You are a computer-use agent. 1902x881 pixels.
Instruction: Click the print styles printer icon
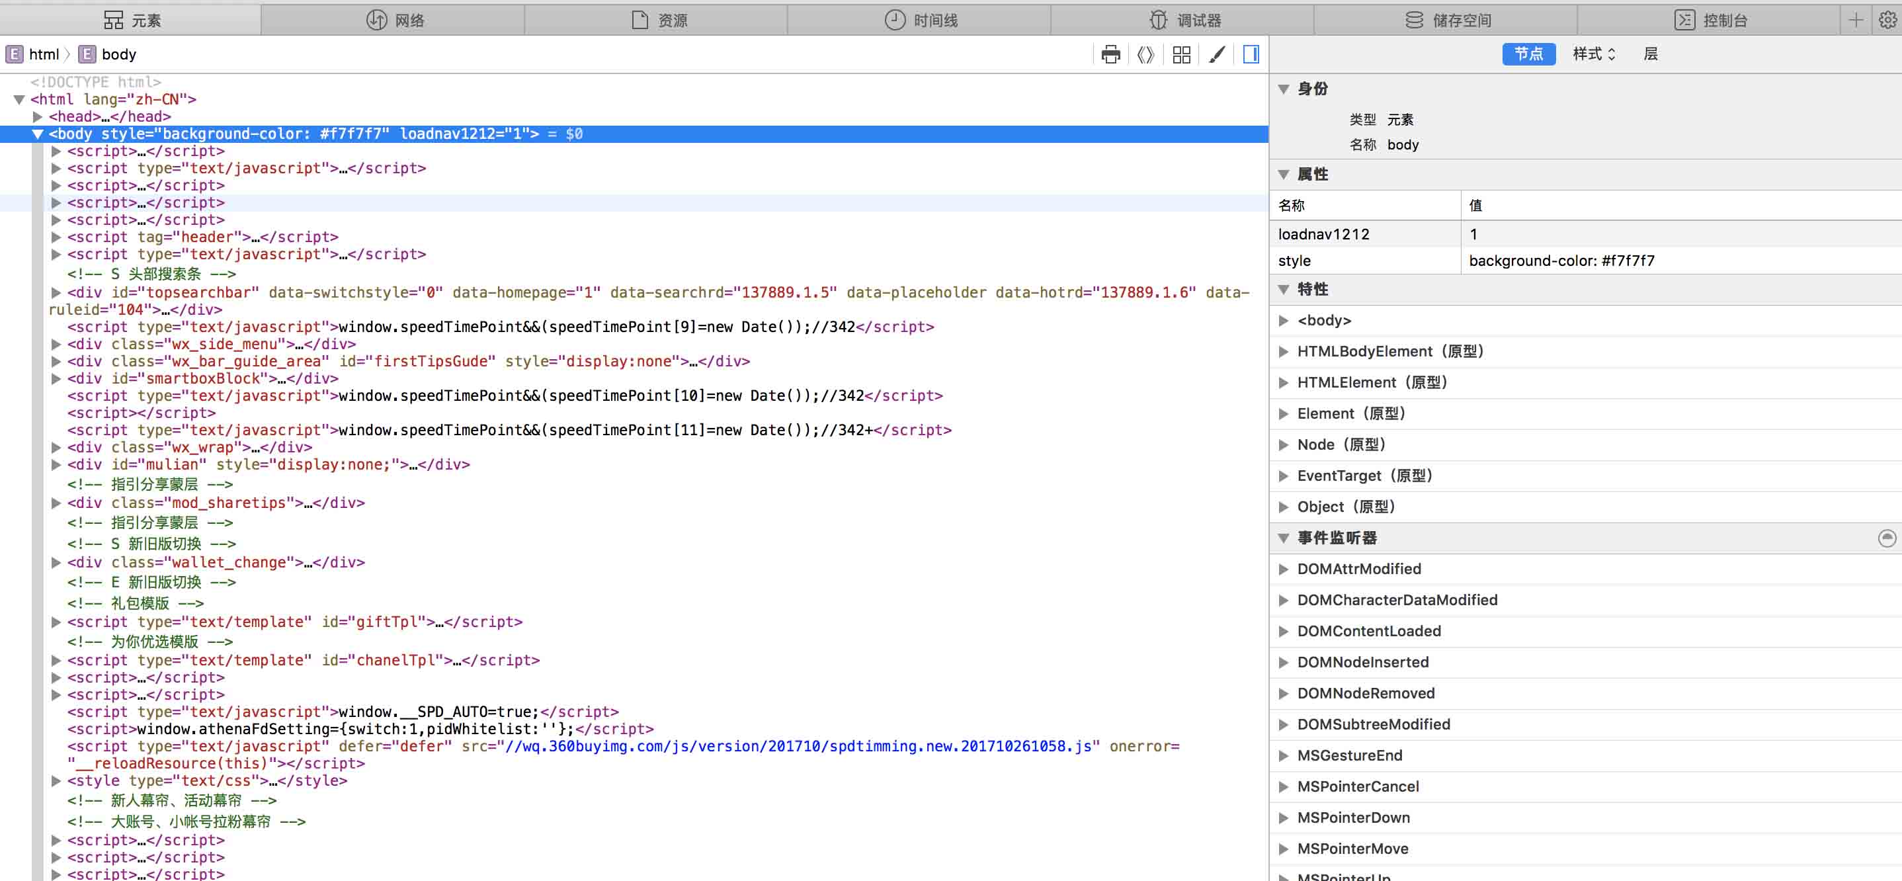(x=1110, y=55)
